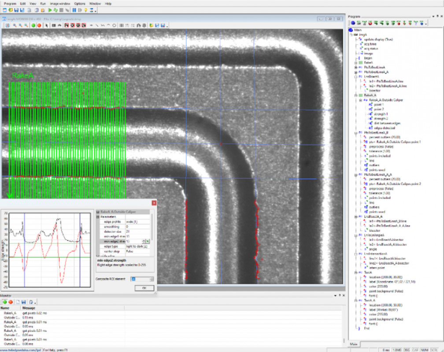This screenshot has height=352, width=444.
Task: Click the save disk icon in Monitor toolbar
Action: (x=23, y=302)
